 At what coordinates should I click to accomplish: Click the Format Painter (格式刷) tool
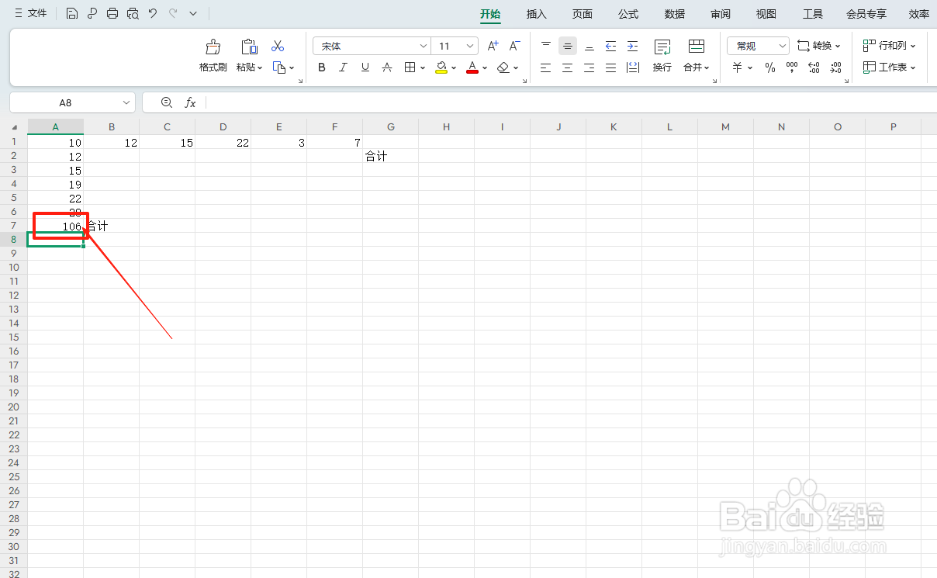pyautogui.click(x=213, y=55)
